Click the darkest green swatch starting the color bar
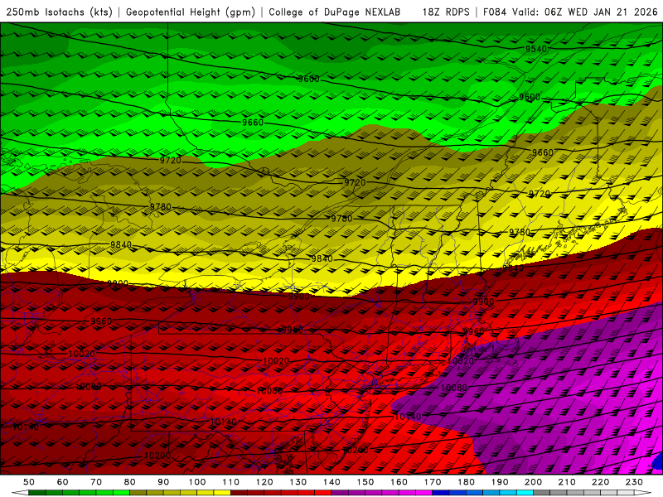 [x=36, y=493]
